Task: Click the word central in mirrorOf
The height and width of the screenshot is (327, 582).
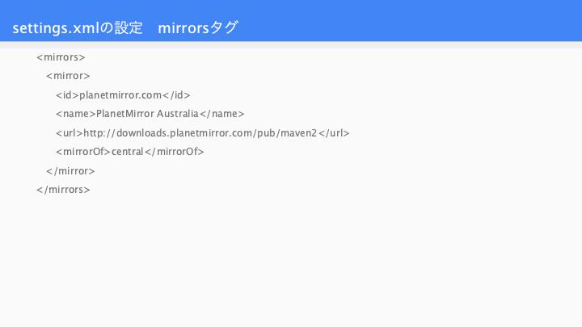Action: [x=128, y=152]
